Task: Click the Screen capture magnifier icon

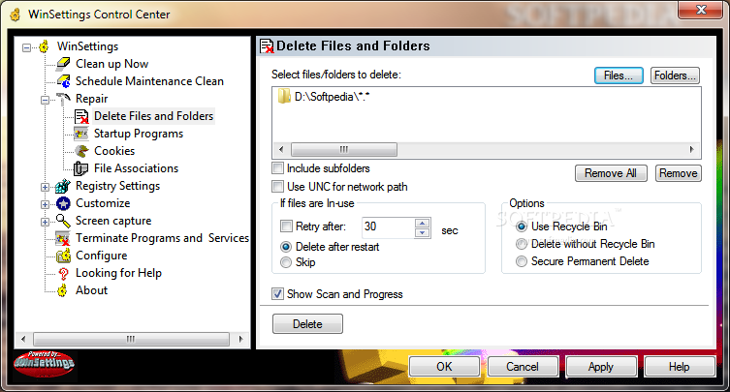Action: tap(63, 221)
